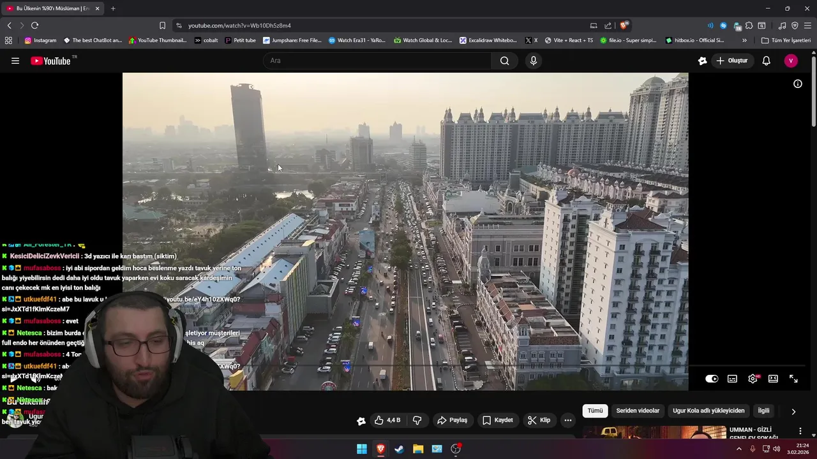This screenshot has width=817, height=459.
Task: Bookmark this page icon
Action: [162, 25]
